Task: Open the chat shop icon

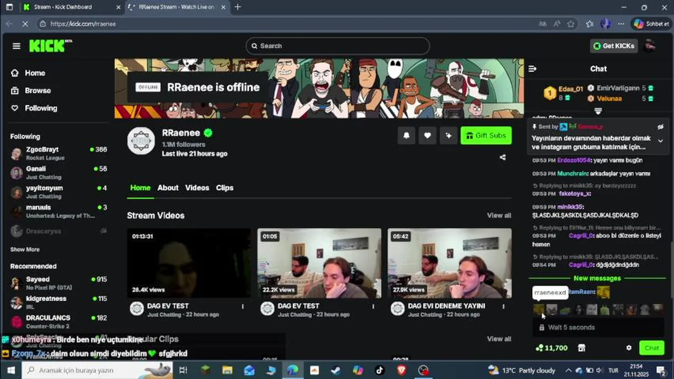Action: coord(582,348)
